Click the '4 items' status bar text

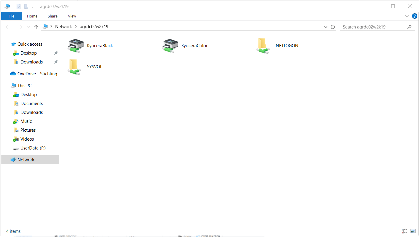(13, 231)
